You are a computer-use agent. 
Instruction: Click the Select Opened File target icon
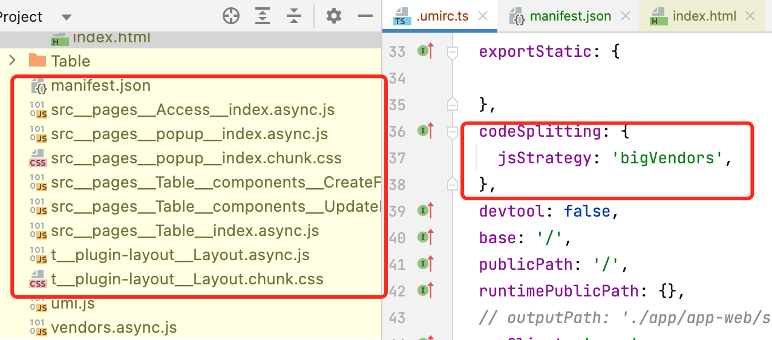click(x=231, y=16)
